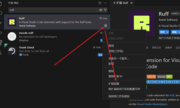Viewport: 180px width, 108px height.
Task: Choose 将扩展应用于所有配置文件 menu item
Action: pos(124,89)
